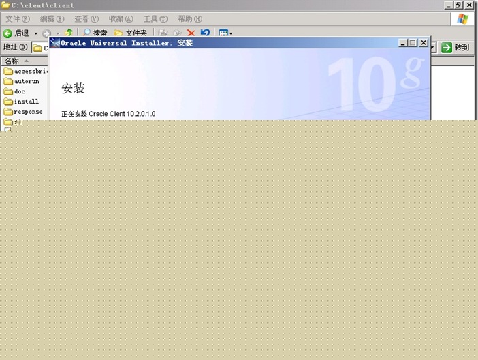Maximize the Oracle Universal Installer window

pyautogui.click(x=413, y=43)
